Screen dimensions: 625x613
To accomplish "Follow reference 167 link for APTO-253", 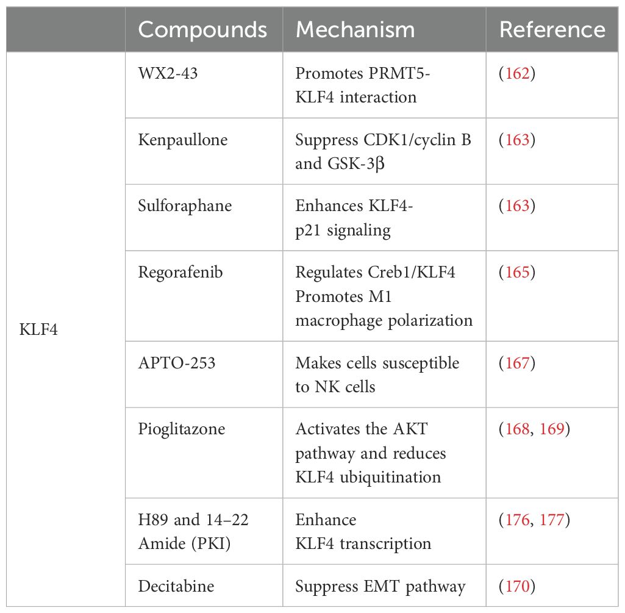I will click(x=517, y=364).
